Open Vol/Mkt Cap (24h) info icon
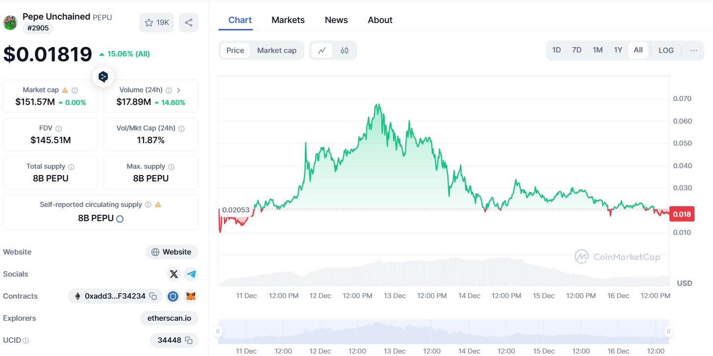Viewport: 713px width, 356px height. point(182,128)
